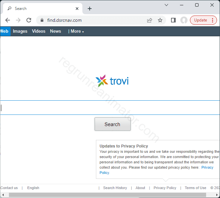Open the user profile avatar
220x198 pixels.
[184, 20]
